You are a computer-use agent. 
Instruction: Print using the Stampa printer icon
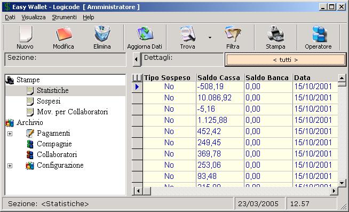click(275, 37)
